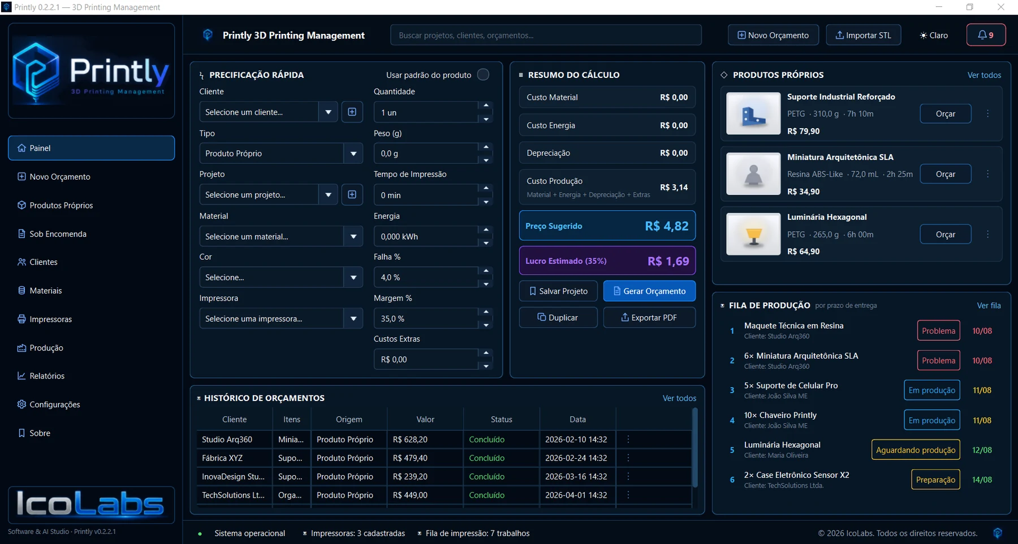
Task: Click the Printly logo icon in header
Action: (x=208, y=35)
